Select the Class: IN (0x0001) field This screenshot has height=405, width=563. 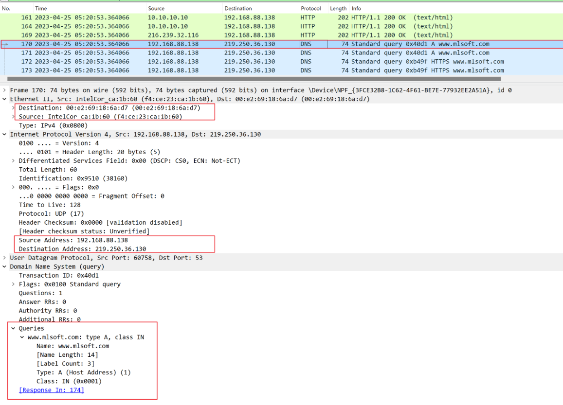click(69, 381)
